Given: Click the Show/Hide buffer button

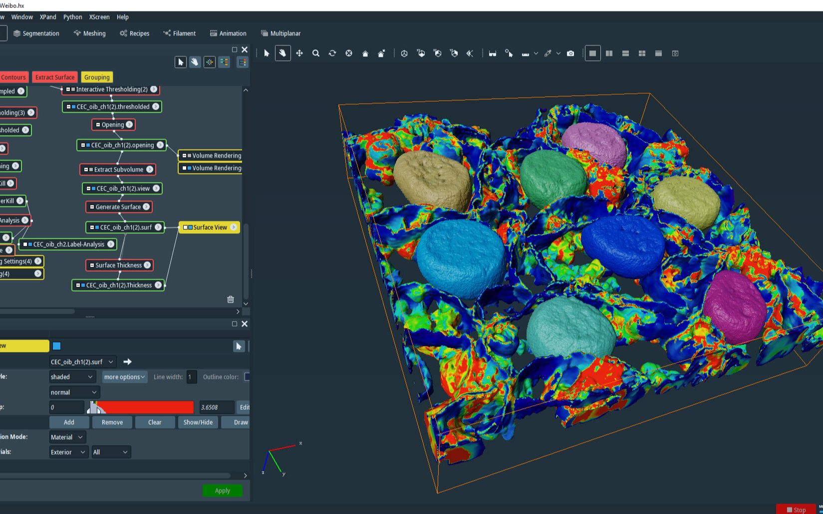Looking at the screenshot, I should 198,422.
